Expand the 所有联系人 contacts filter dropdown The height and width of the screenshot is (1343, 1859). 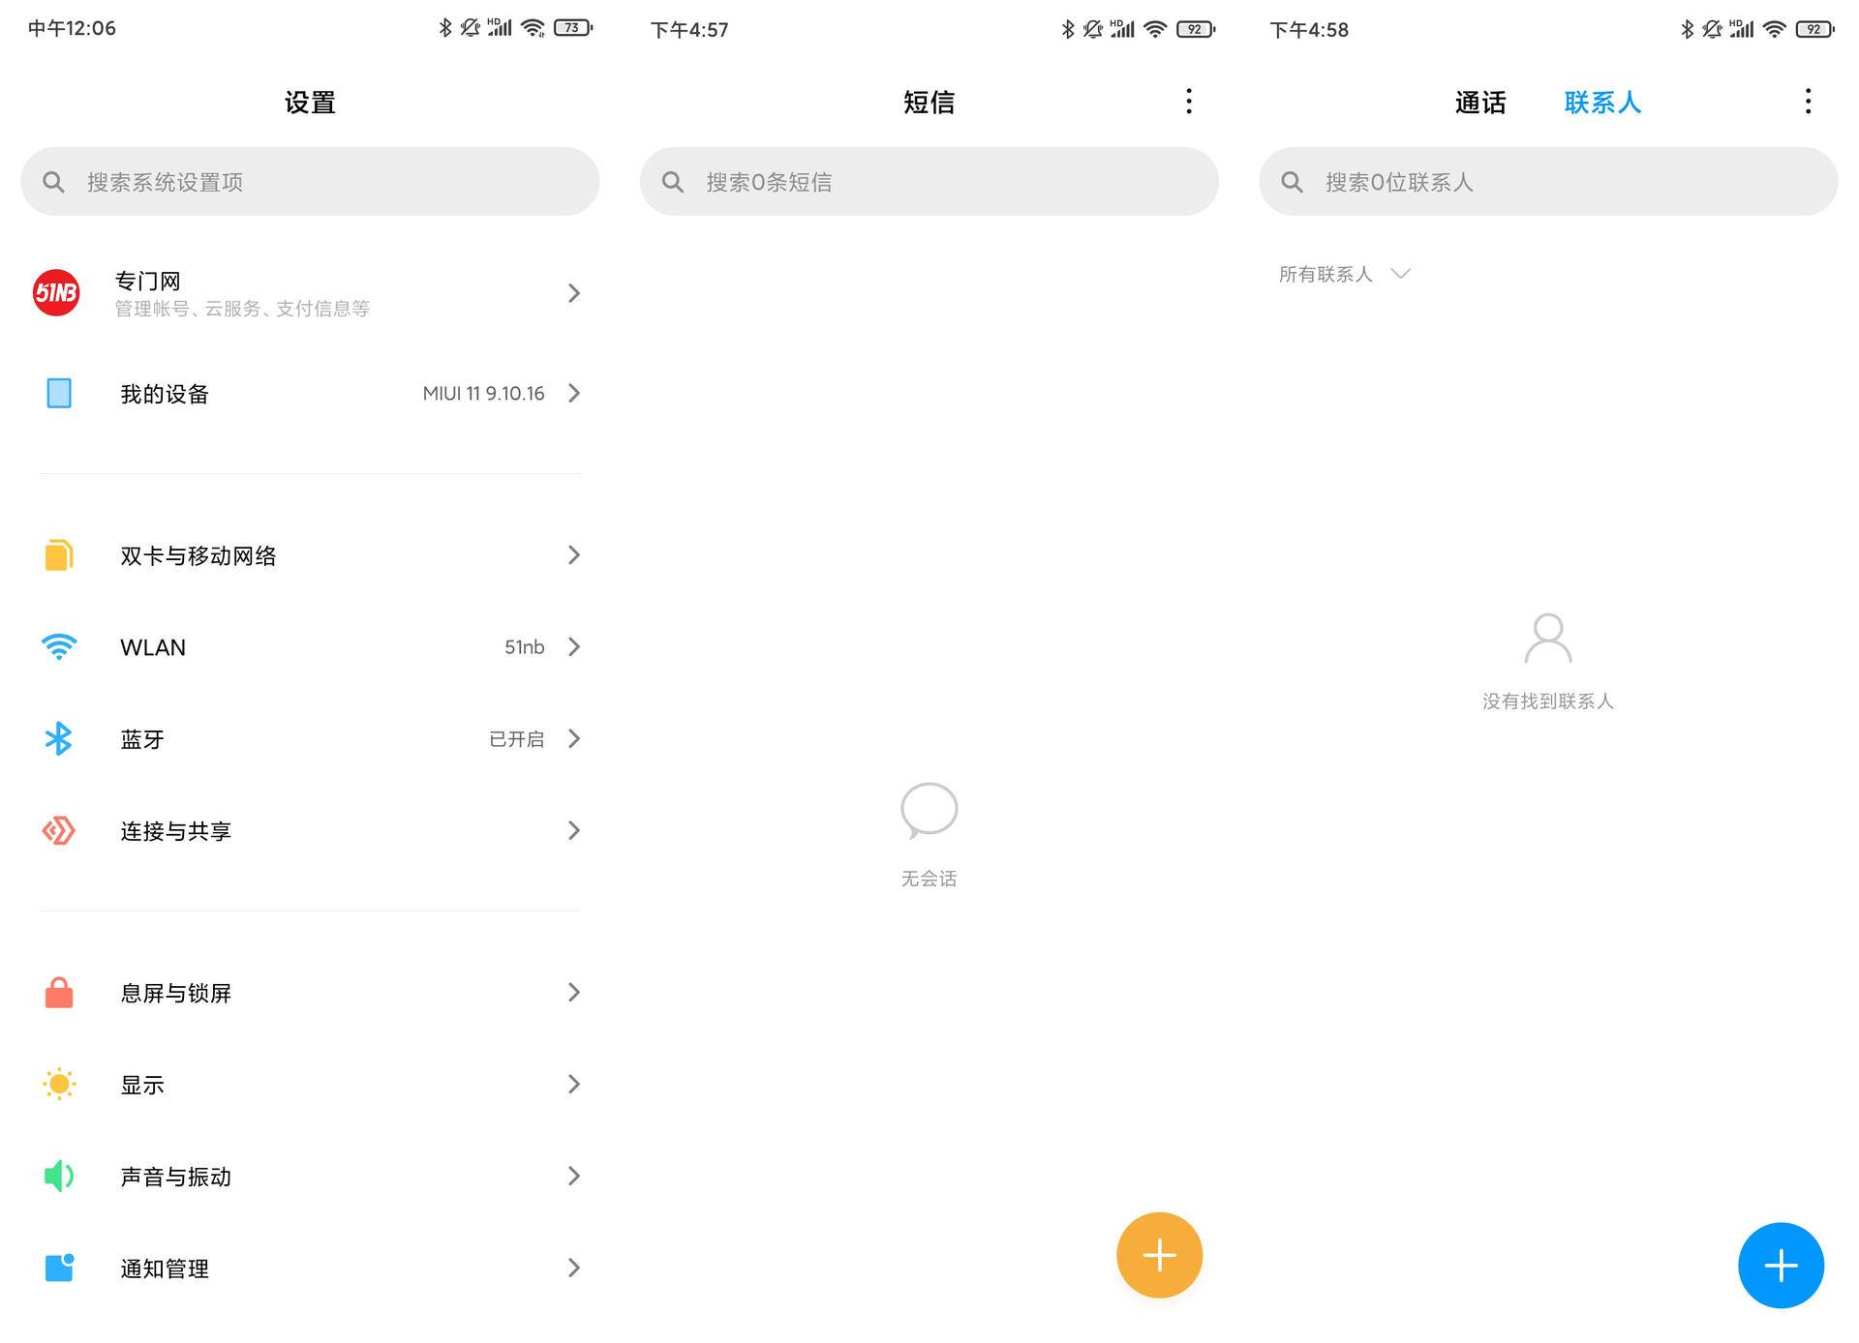1346,274
